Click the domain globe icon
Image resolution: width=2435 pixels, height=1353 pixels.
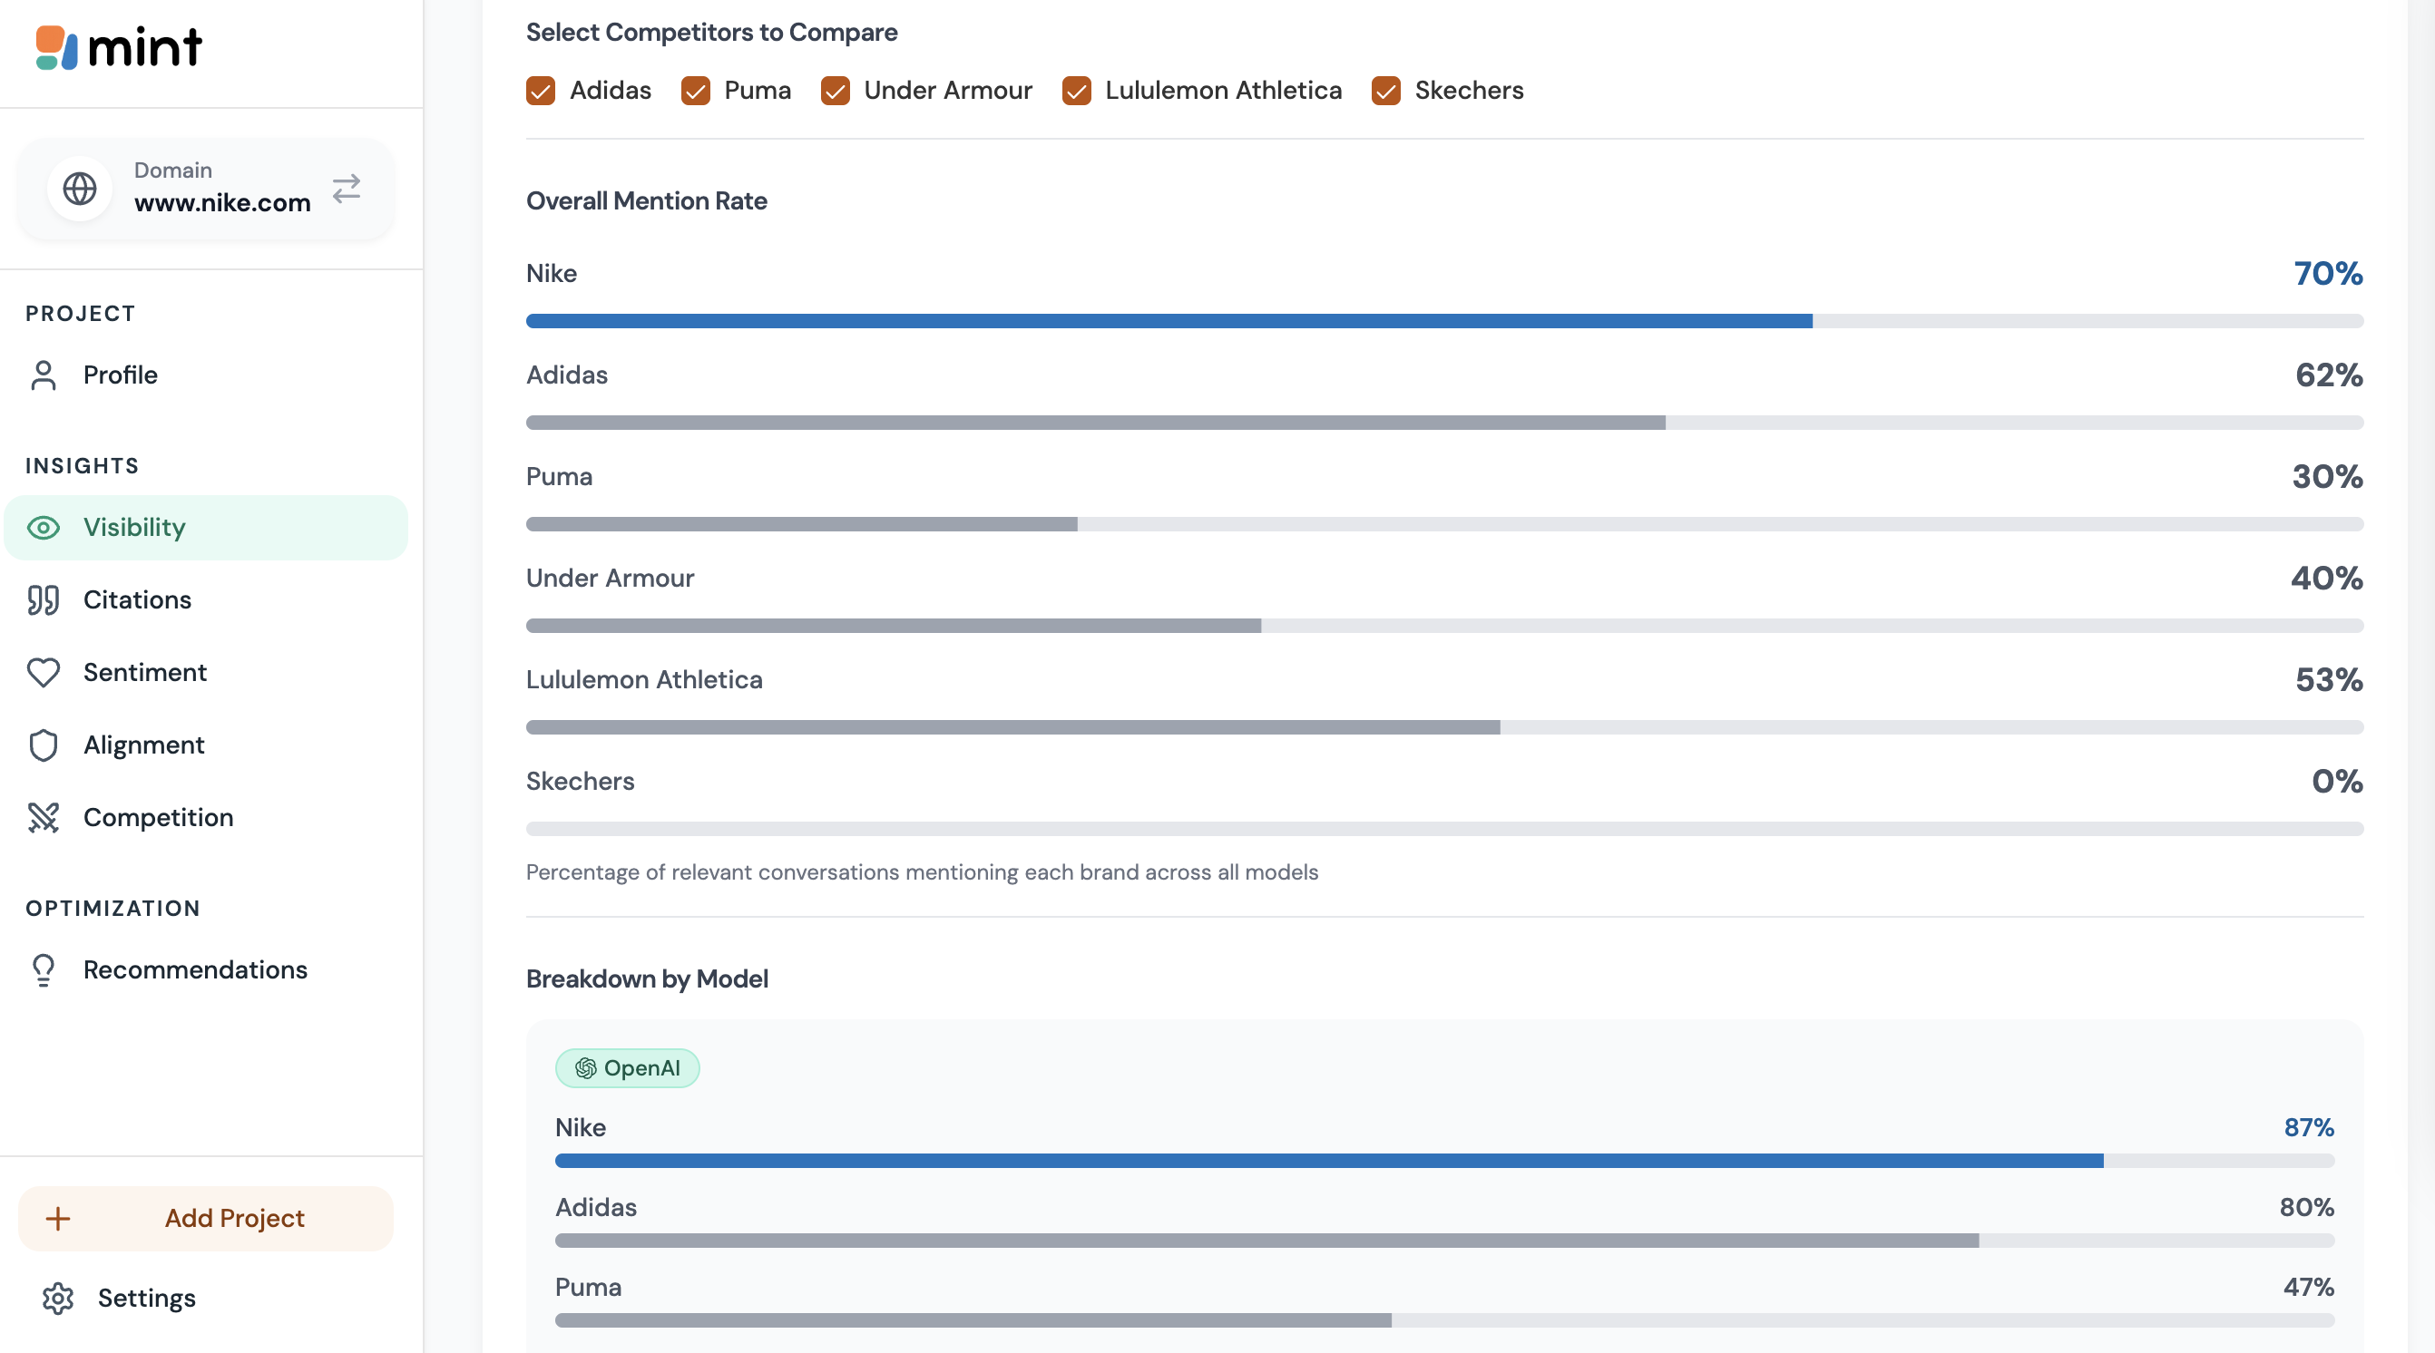[x=80, y=189]
